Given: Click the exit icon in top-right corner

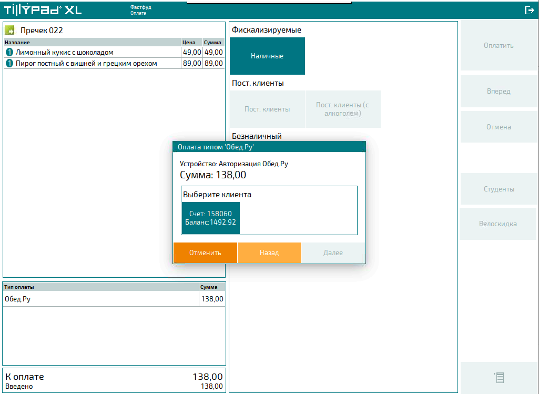Looking at the screenshot, I should [529, 10].
